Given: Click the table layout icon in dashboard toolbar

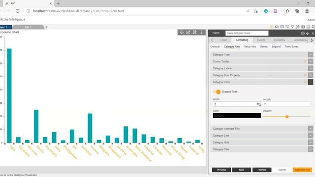Looking at the screenshot, I should 303,27.
